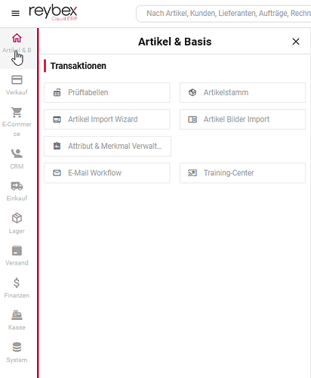The width and height of the screenshot is (311, 378).
Task: Select the Verkauf sidebar icon
Action: [17, 80]
